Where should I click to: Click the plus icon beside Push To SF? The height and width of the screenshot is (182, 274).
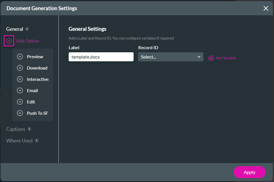pyautogui.click(x=20, y=113)
